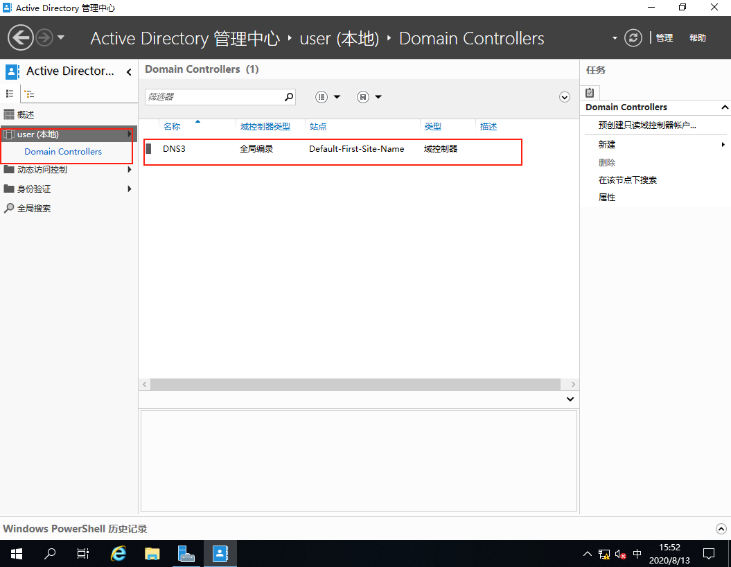
Task: Switch navigation pane to tree view
Action: point(29,94)
